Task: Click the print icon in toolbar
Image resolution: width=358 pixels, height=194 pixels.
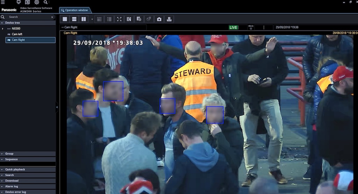Action: tap(169, 19)
